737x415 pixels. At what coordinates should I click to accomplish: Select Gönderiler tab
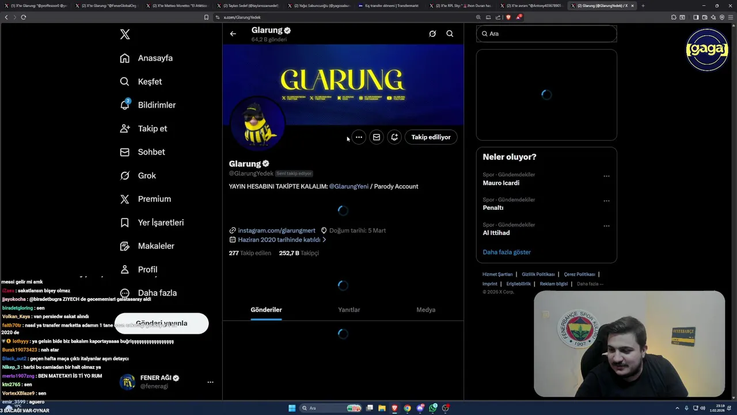[x=266, y=310]
